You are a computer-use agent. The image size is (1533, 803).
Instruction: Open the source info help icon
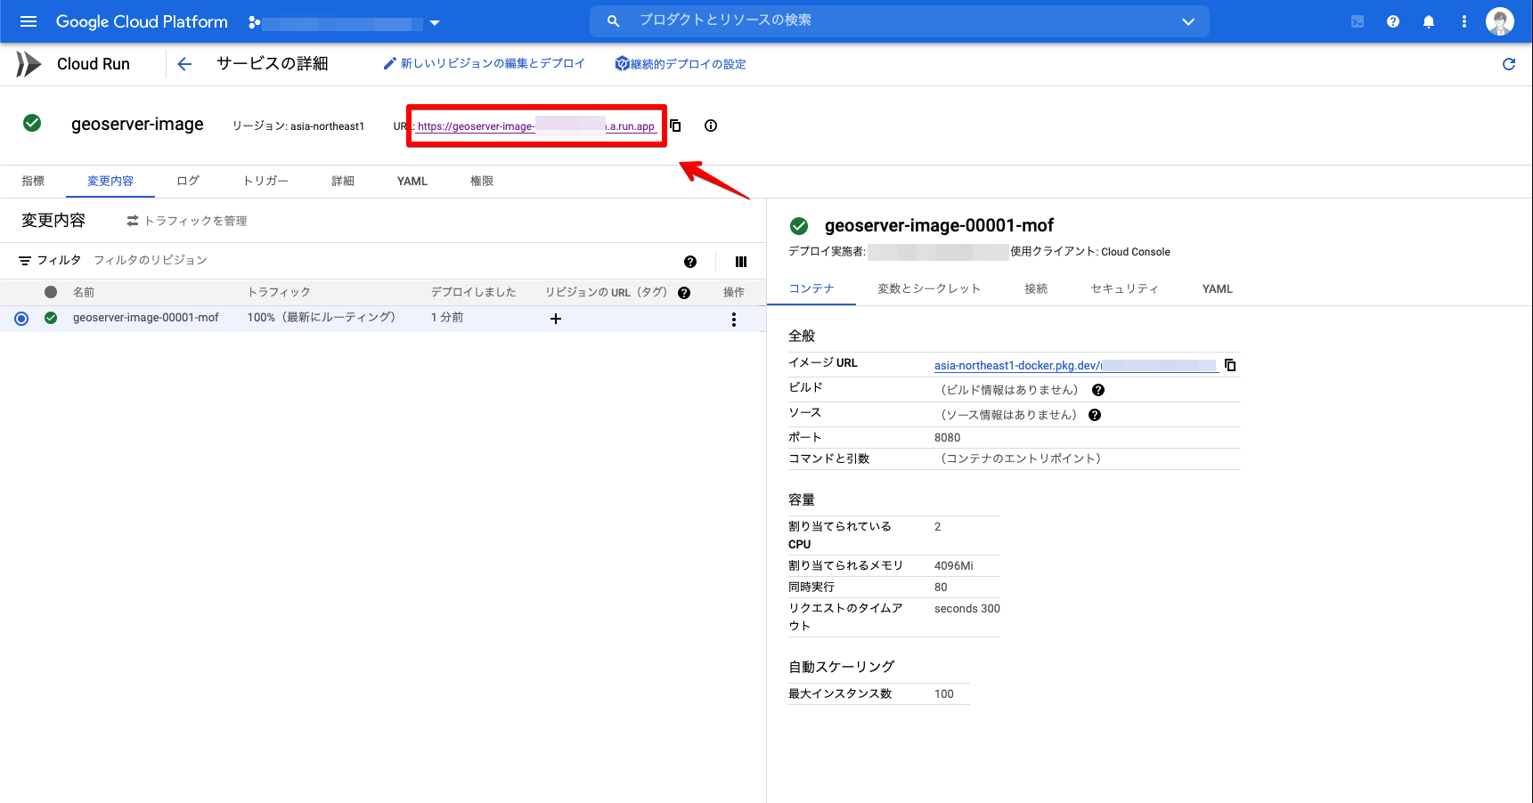(1095, 415)
